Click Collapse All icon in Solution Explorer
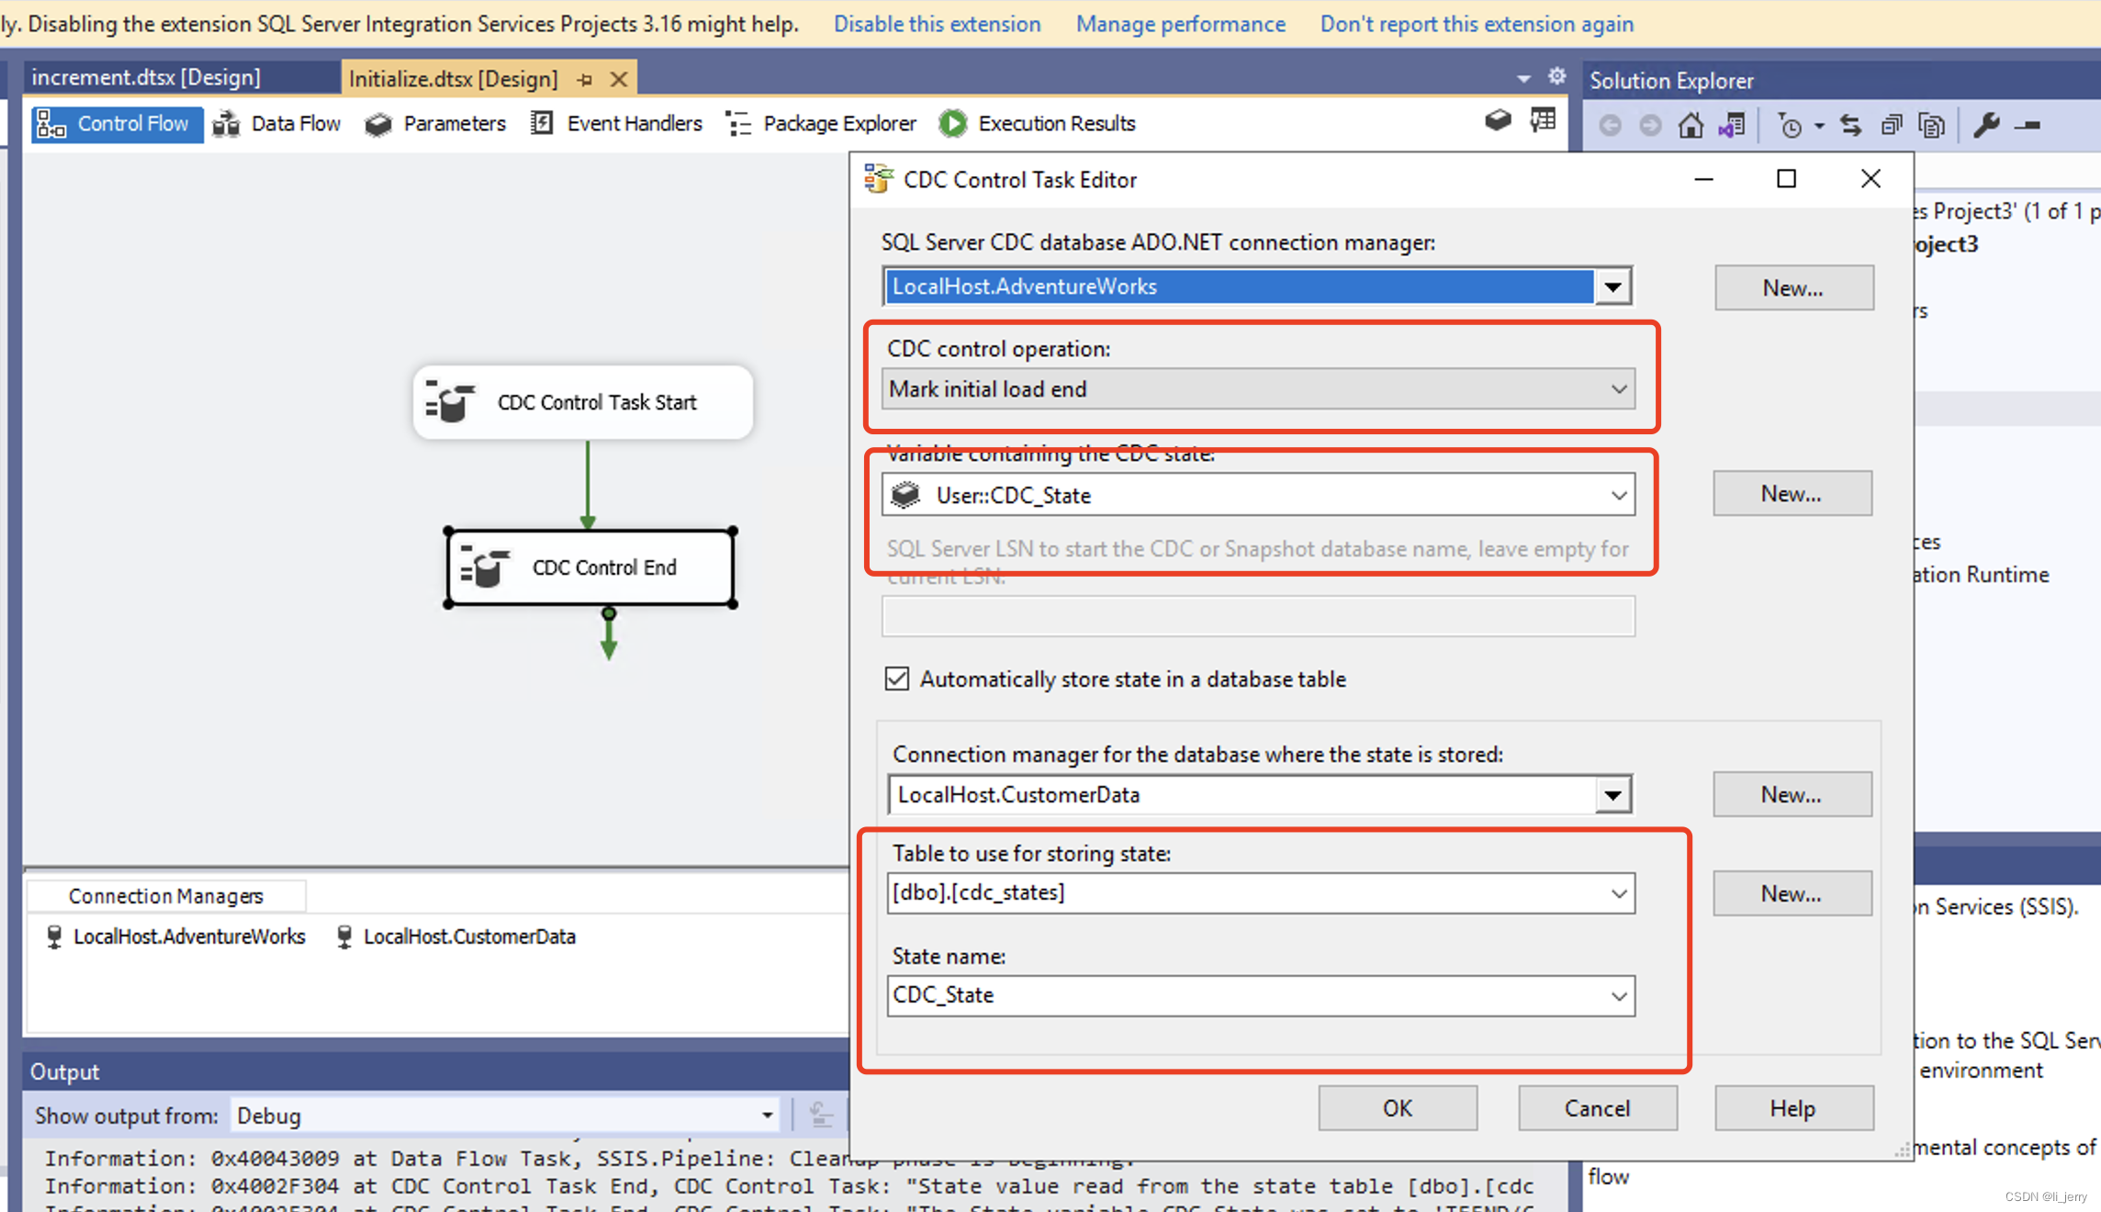 click(1891, 125)
